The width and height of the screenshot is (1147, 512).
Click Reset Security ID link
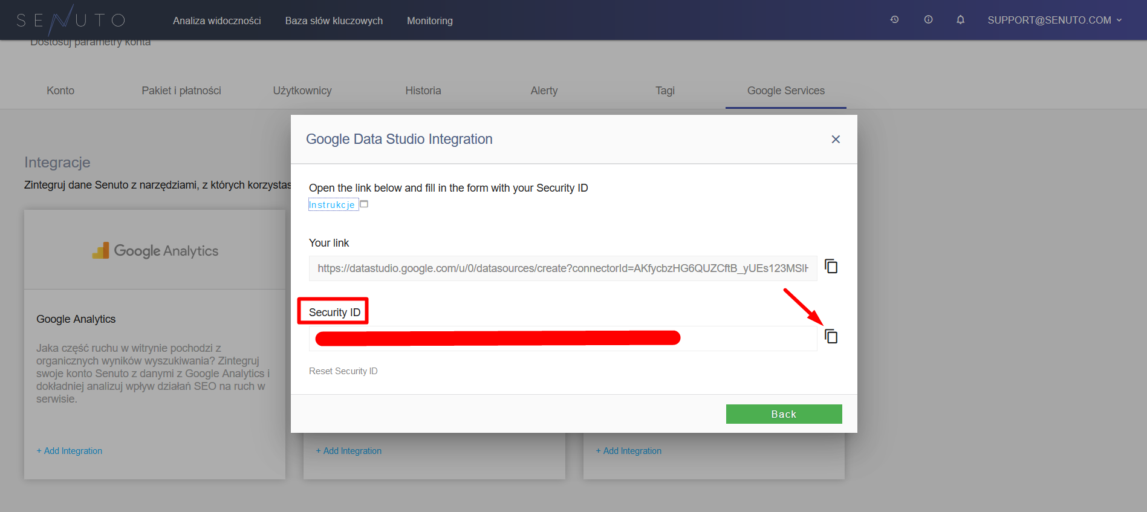coord(343,371)
